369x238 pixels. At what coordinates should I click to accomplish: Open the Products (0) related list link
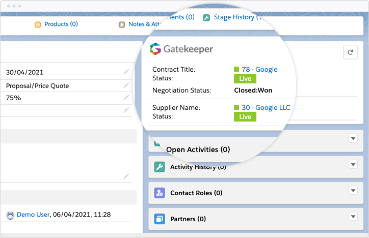coord(61,24)
